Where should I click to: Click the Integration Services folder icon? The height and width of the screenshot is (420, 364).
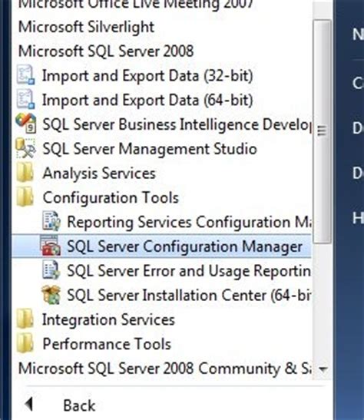tap(25, 319)
